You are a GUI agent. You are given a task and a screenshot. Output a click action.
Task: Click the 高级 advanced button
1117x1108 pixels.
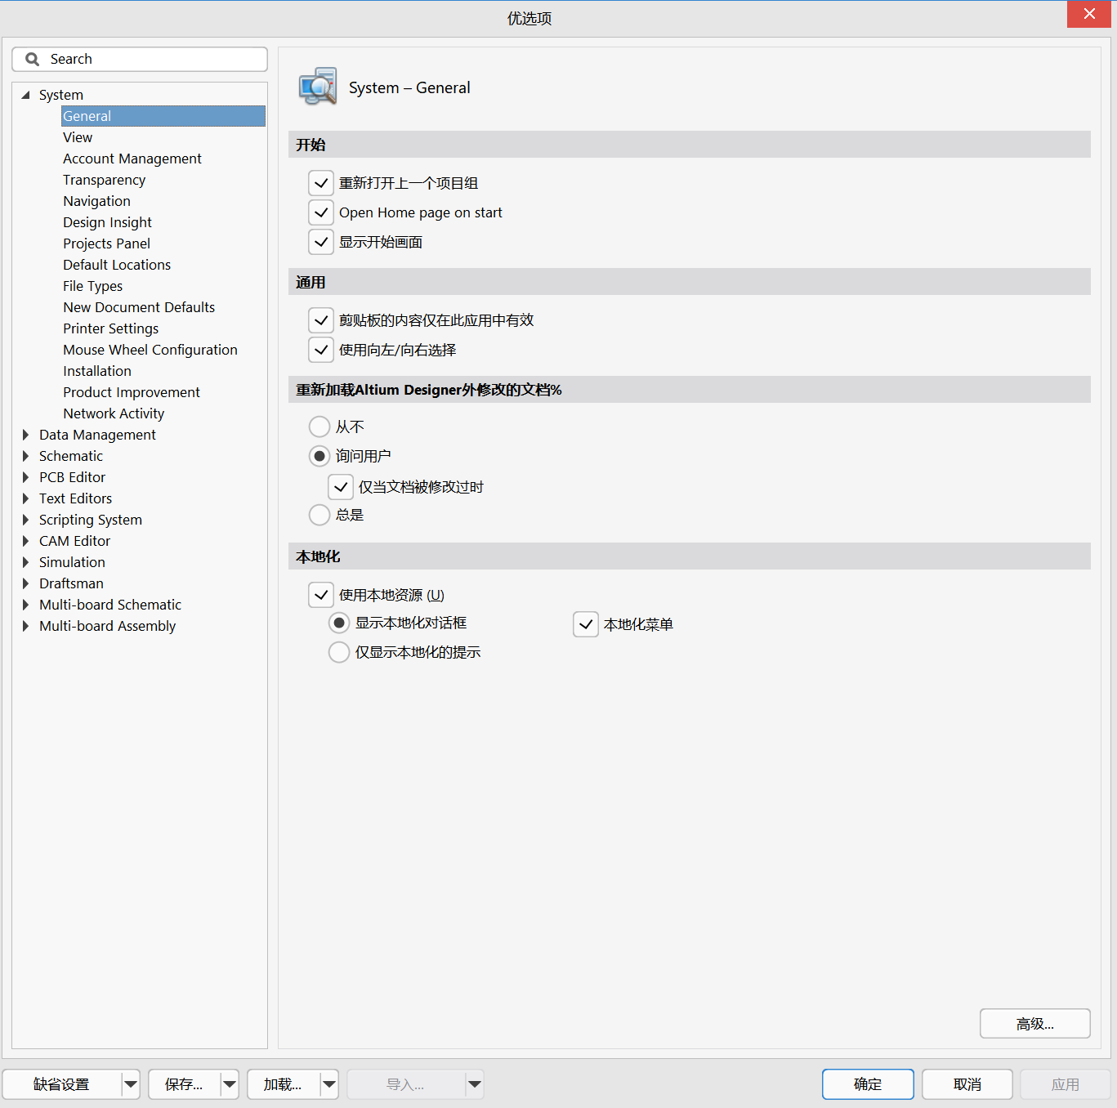[1035, 1024]
